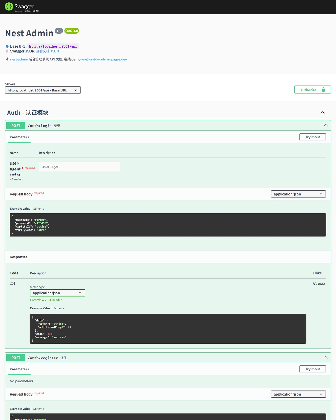Switch to Schema tab in login request body
Viewport: 336px width, 420px height.
39,209
